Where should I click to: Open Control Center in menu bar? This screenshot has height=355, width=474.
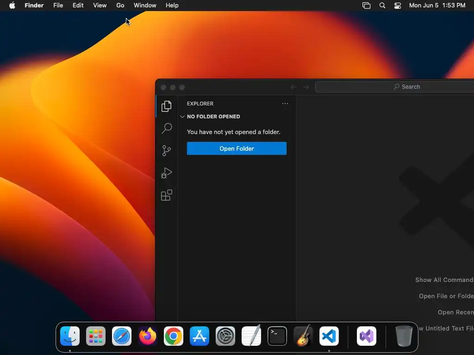(398, 6)
